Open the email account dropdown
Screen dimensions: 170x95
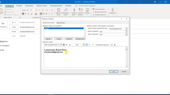point(126,29)
